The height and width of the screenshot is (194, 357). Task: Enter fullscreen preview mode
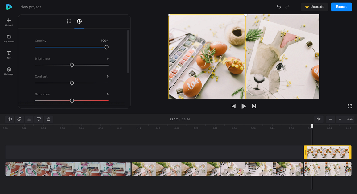point(350,106)
